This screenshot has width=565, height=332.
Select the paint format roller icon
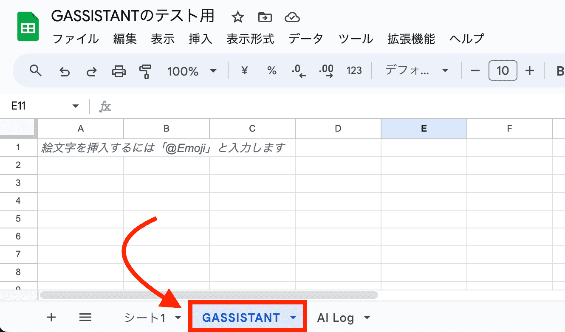coord(146,71)
